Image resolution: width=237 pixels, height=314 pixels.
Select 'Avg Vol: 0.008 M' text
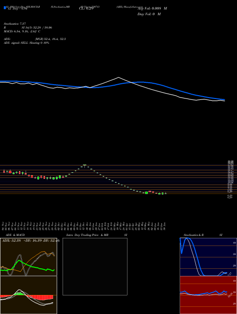pyautogui.click(x=152, y=9)
